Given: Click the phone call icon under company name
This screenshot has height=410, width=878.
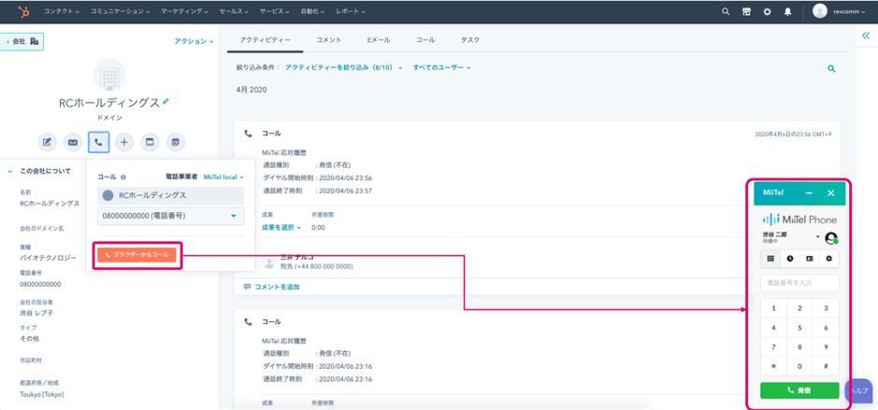Looking at the screenshot, I should point(98,143).
